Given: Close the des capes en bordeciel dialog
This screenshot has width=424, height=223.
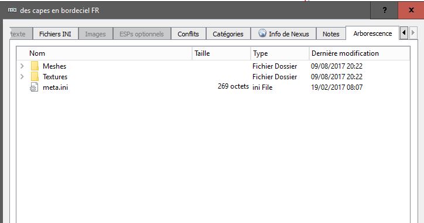Looking at the screenshot, I should [411, 11].
